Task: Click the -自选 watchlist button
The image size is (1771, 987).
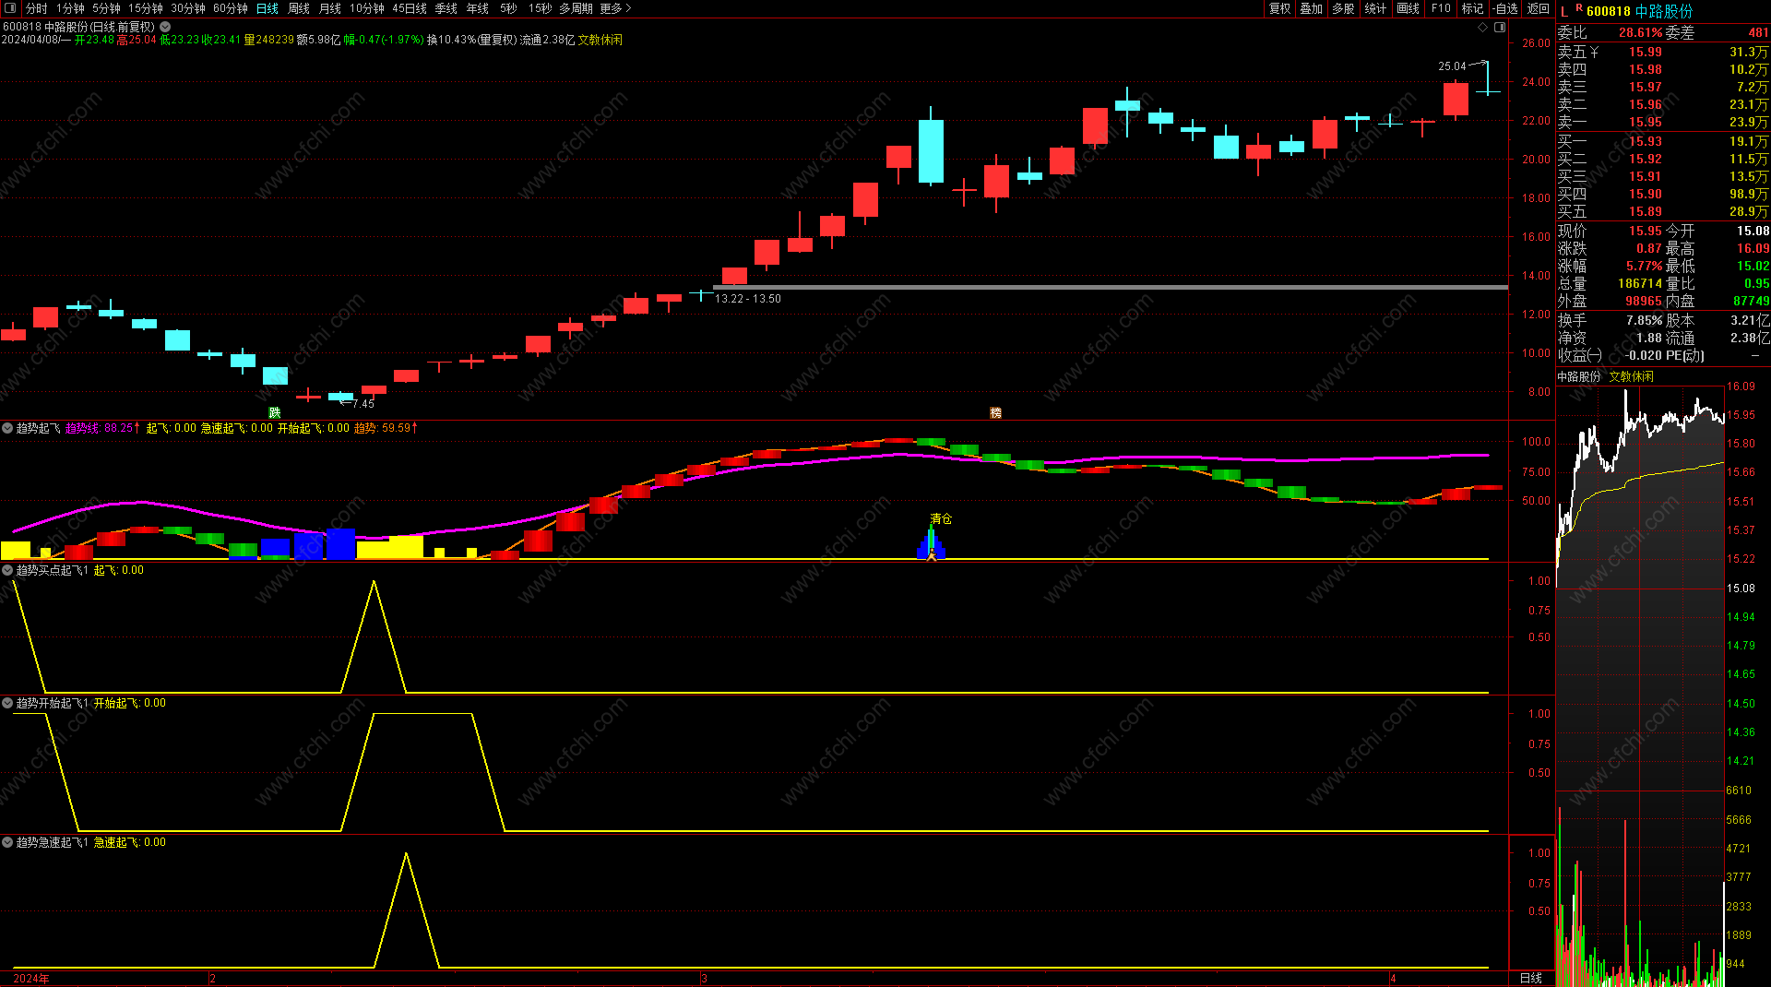Action: coord(1505,8)
